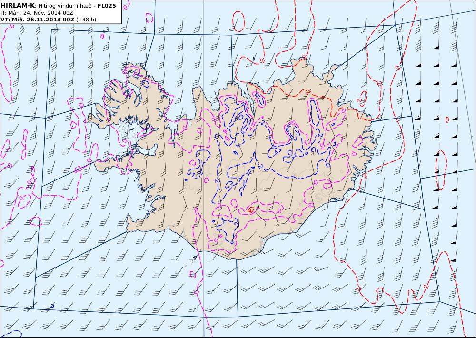The image size is (476, 338).
Task: Select the FL025 flight level label
Action: click(x=107, y=6)
